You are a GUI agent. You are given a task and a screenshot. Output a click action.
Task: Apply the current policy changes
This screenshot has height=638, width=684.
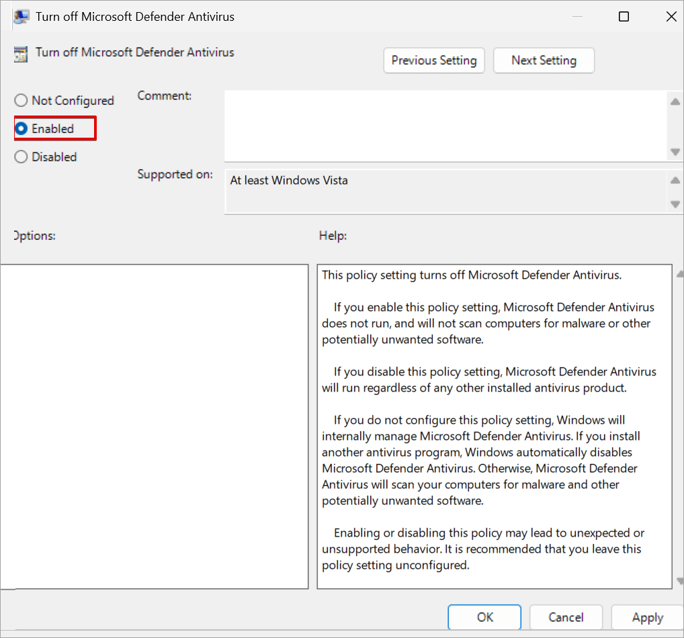click(647, 617)
